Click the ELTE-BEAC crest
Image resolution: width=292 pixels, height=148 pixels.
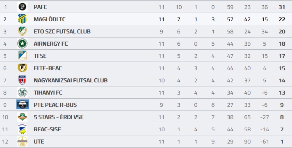point(22,68)
